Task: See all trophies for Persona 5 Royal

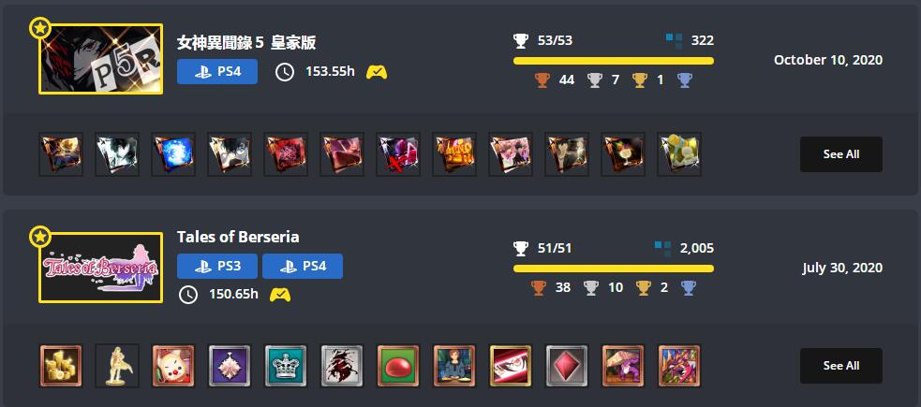Action: coord(841,154)
